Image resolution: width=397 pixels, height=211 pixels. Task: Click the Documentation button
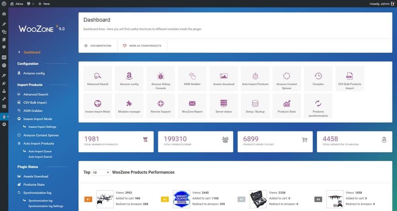tap(98, 46)
